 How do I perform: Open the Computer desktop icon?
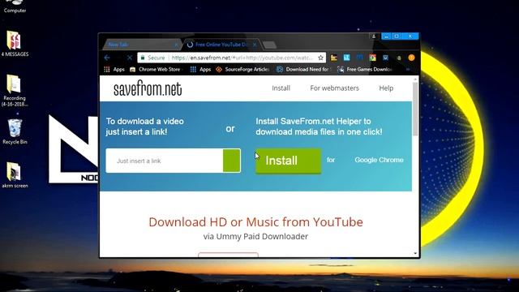[x=15, y=6]
